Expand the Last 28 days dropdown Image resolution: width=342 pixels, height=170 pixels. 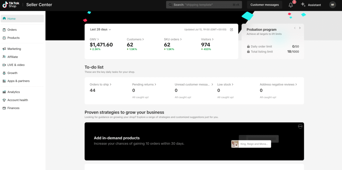pos(100,29)
